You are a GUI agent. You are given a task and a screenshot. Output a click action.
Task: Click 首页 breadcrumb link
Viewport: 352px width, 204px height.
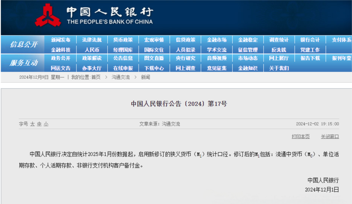pos(96,77)
